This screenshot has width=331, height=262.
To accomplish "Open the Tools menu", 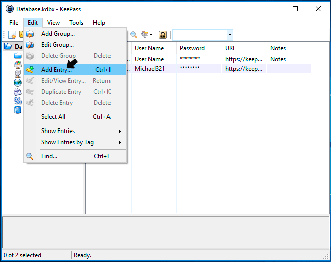I will coord(76,23).
